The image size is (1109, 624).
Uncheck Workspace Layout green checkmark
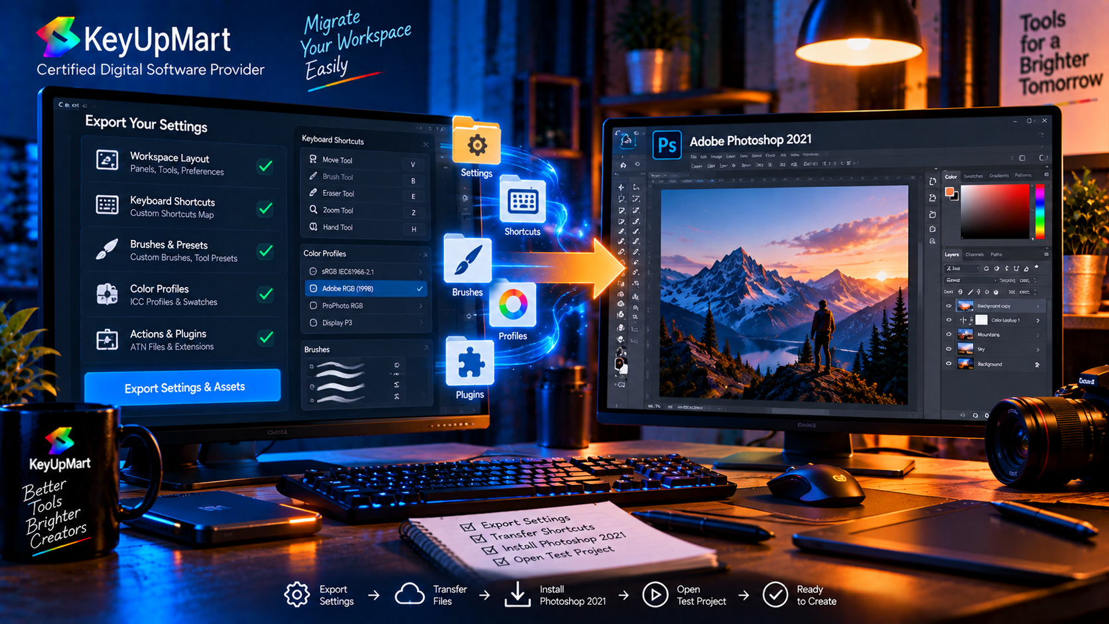pos(265,165)
